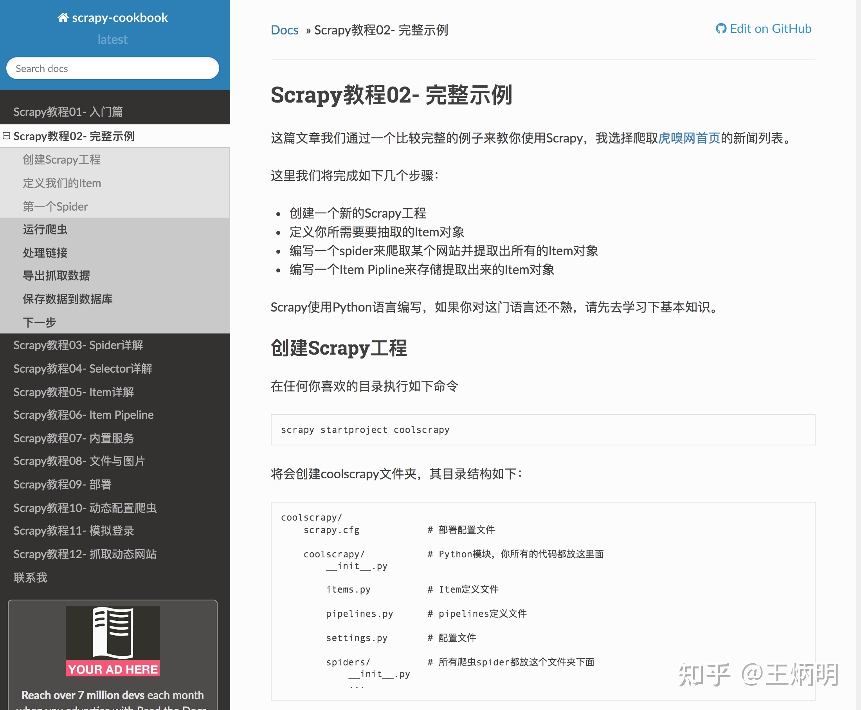Jump to 创建Scrapy工程 subsection
The height and width of the screenshot is (710, 861).
[62, 160]
